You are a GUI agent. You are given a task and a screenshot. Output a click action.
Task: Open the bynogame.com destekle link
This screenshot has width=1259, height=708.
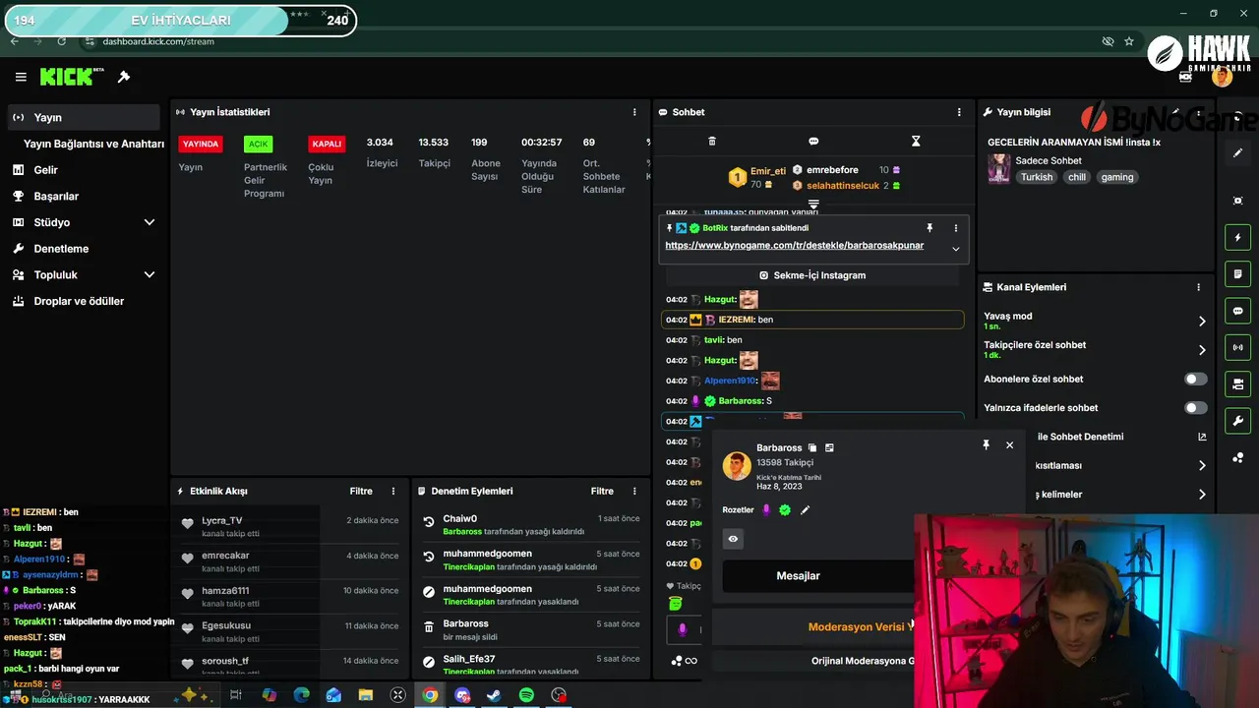tap(794, 245)
